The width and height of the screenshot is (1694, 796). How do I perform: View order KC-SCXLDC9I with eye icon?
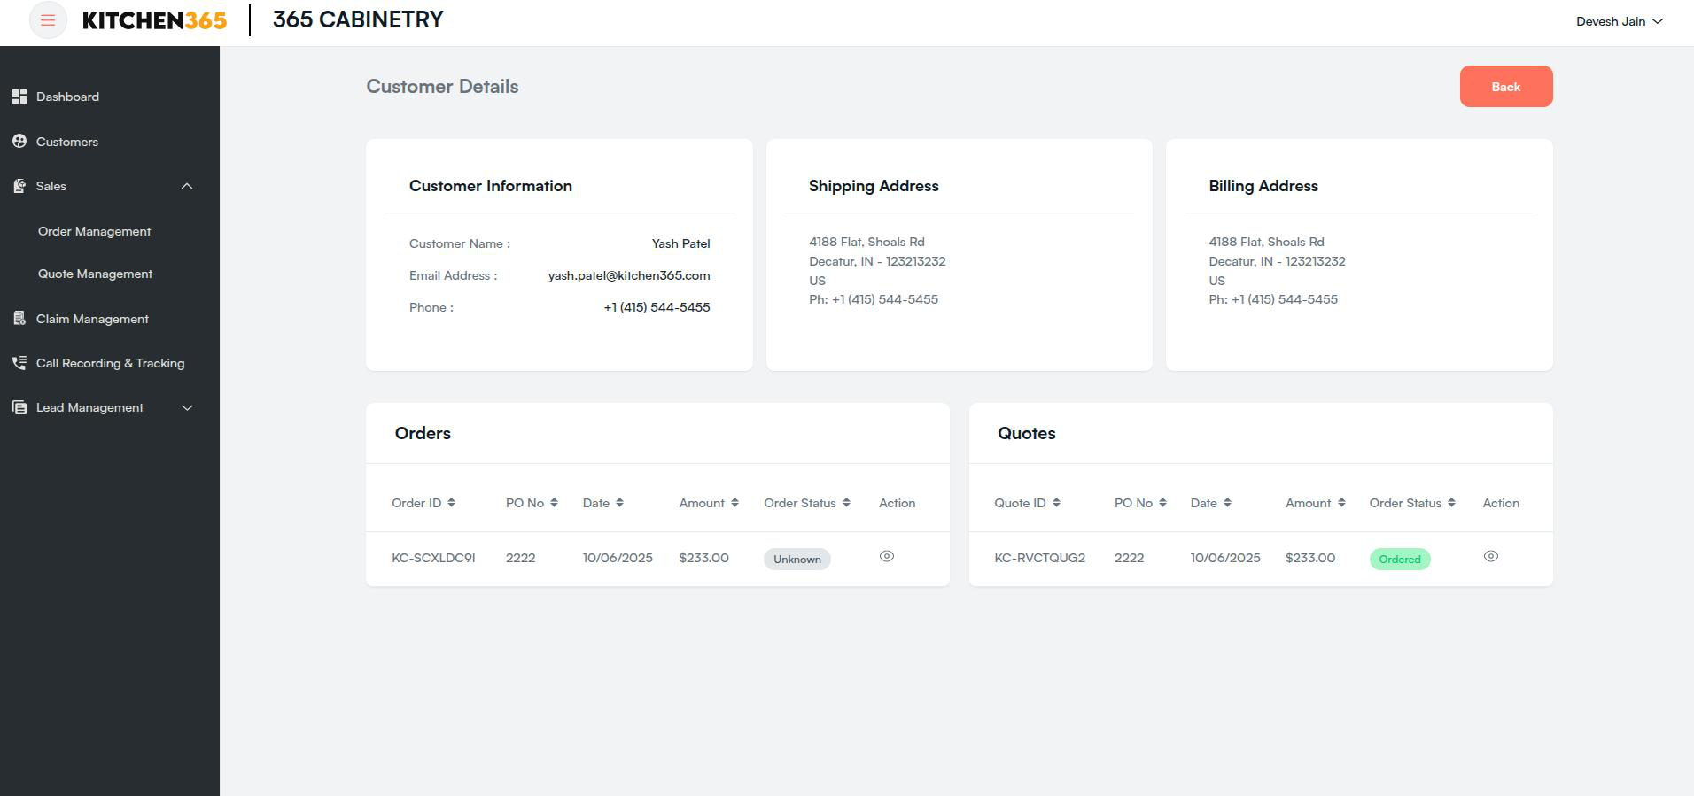[887, 556]
